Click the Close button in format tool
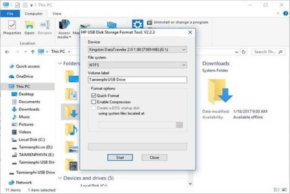290x194 pixels. [154, 157]
